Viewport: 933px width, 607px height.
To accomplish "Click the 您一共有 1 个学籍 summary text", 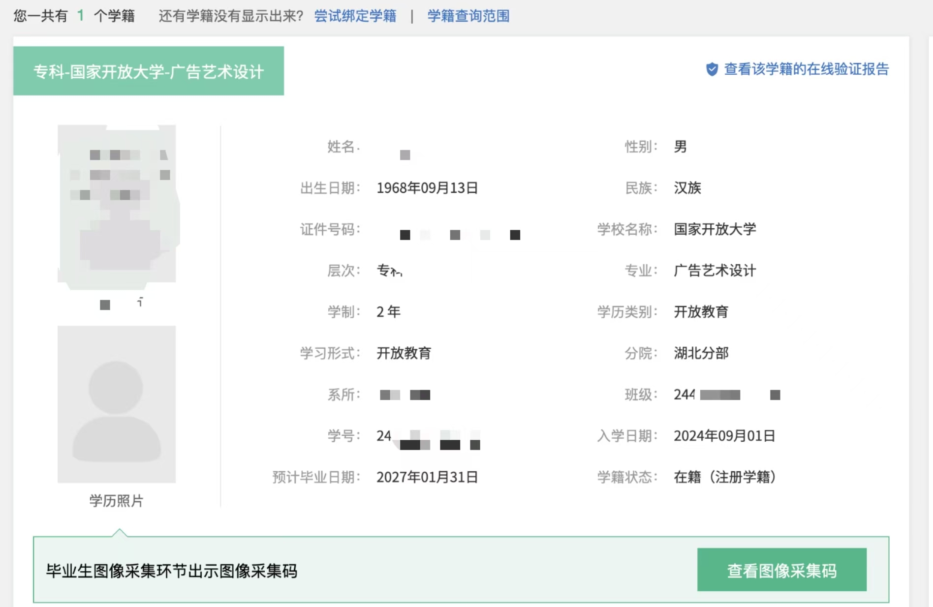I will point(74,16).
